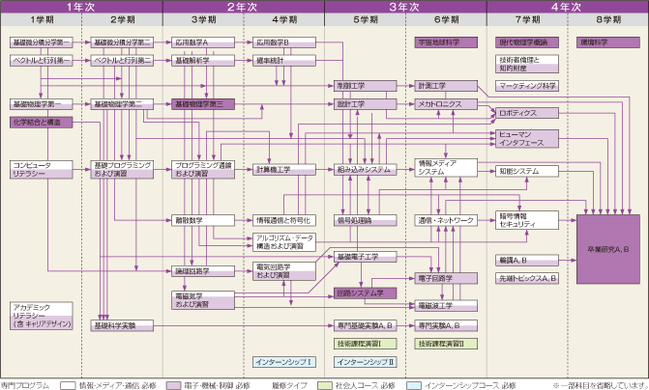Select the 情報通信と符号化 course box
Screen dimensions: 649x390
point(284,221)
